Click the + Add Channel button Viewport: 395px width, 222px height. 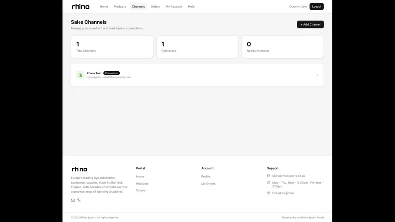pyautogui.click(x=311, y=24)
